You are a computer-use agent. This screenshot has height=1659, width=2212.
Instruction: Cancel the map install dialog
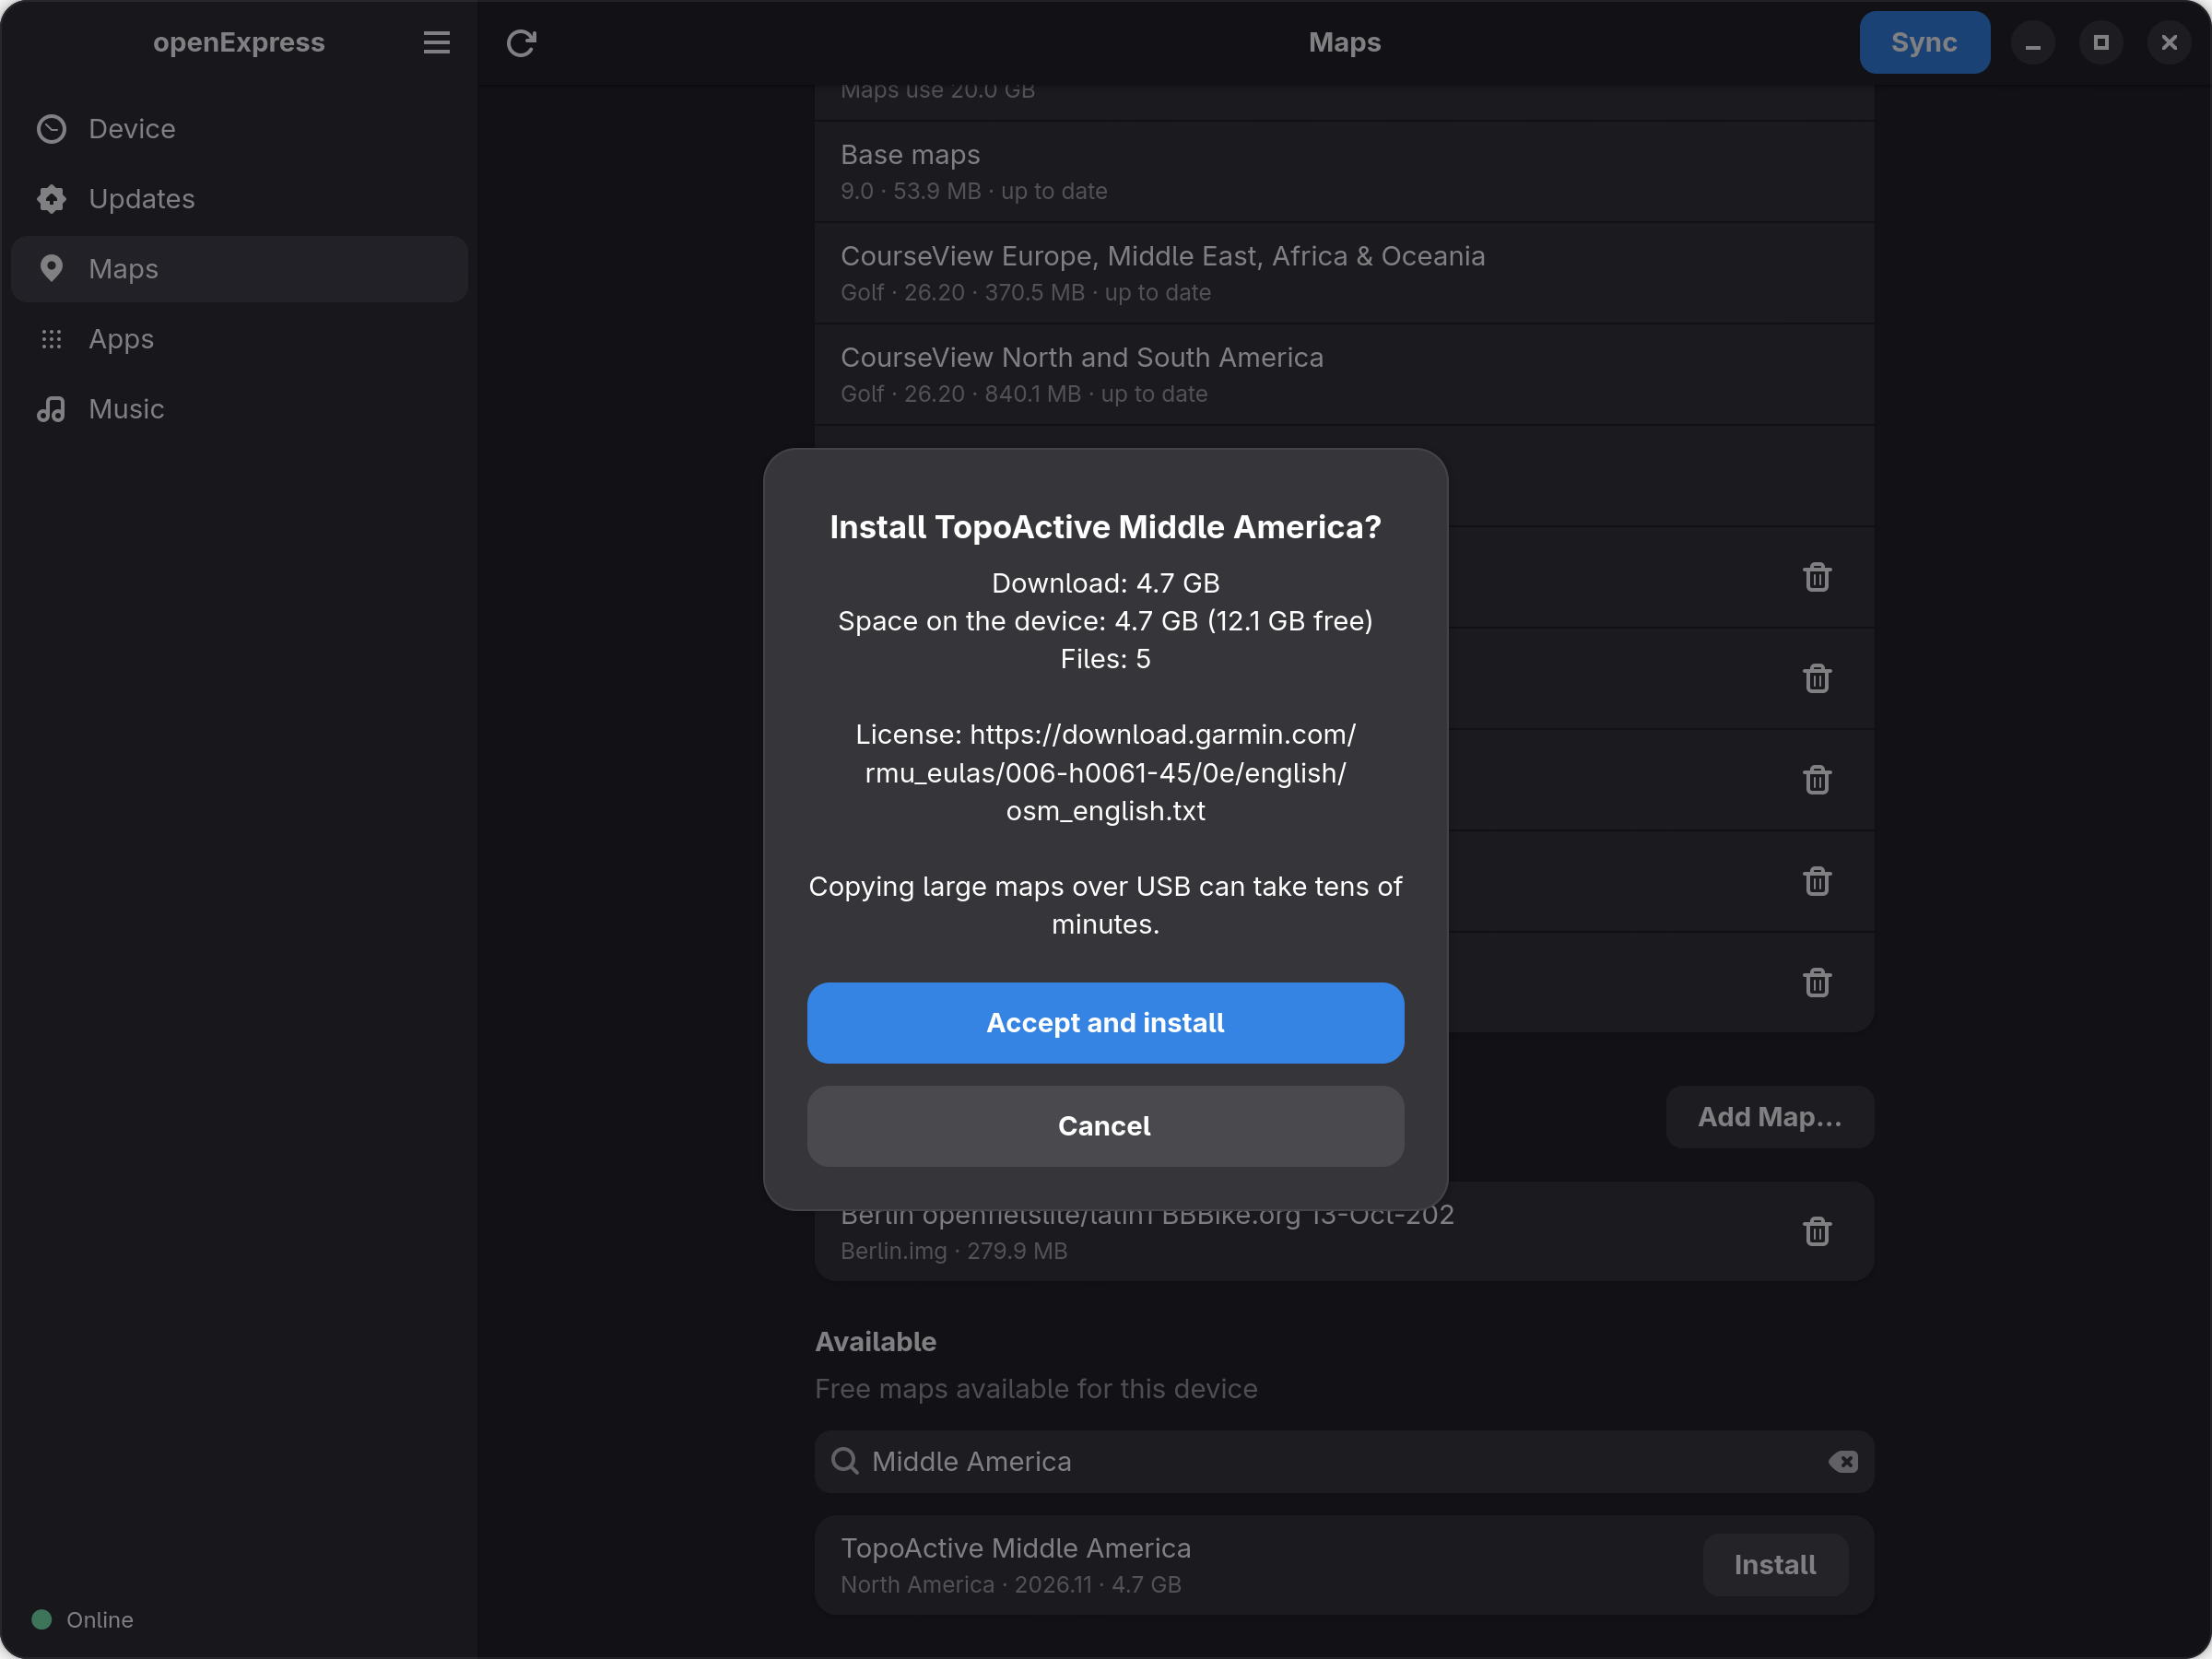(x=1105, y=1126)
